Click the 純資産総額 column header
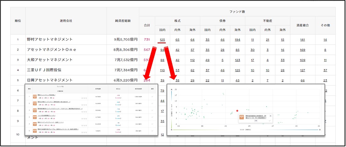Screen dimensions: 346x147 tap(123, 21)
